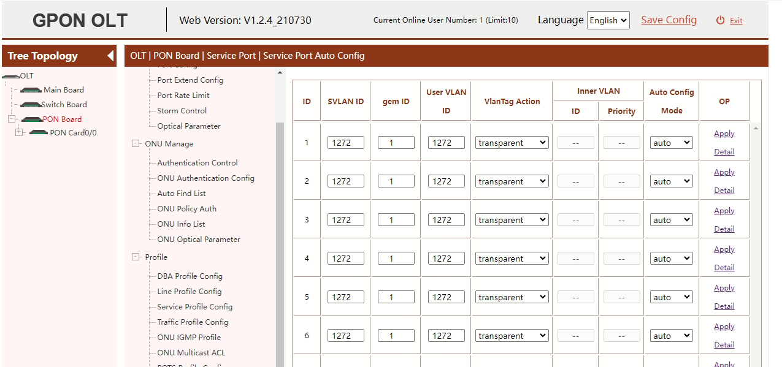This screenshot has height=367, width=782.
Task: Open Service Profile Config menu item
Action: [195, 307]
